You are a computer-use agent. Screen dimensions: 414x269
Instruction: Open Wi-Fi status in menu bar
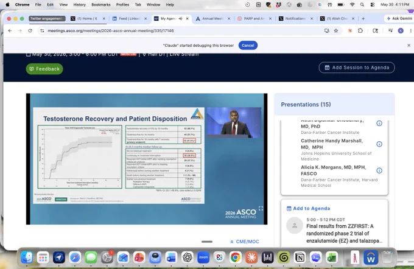(x=352, y=4)
